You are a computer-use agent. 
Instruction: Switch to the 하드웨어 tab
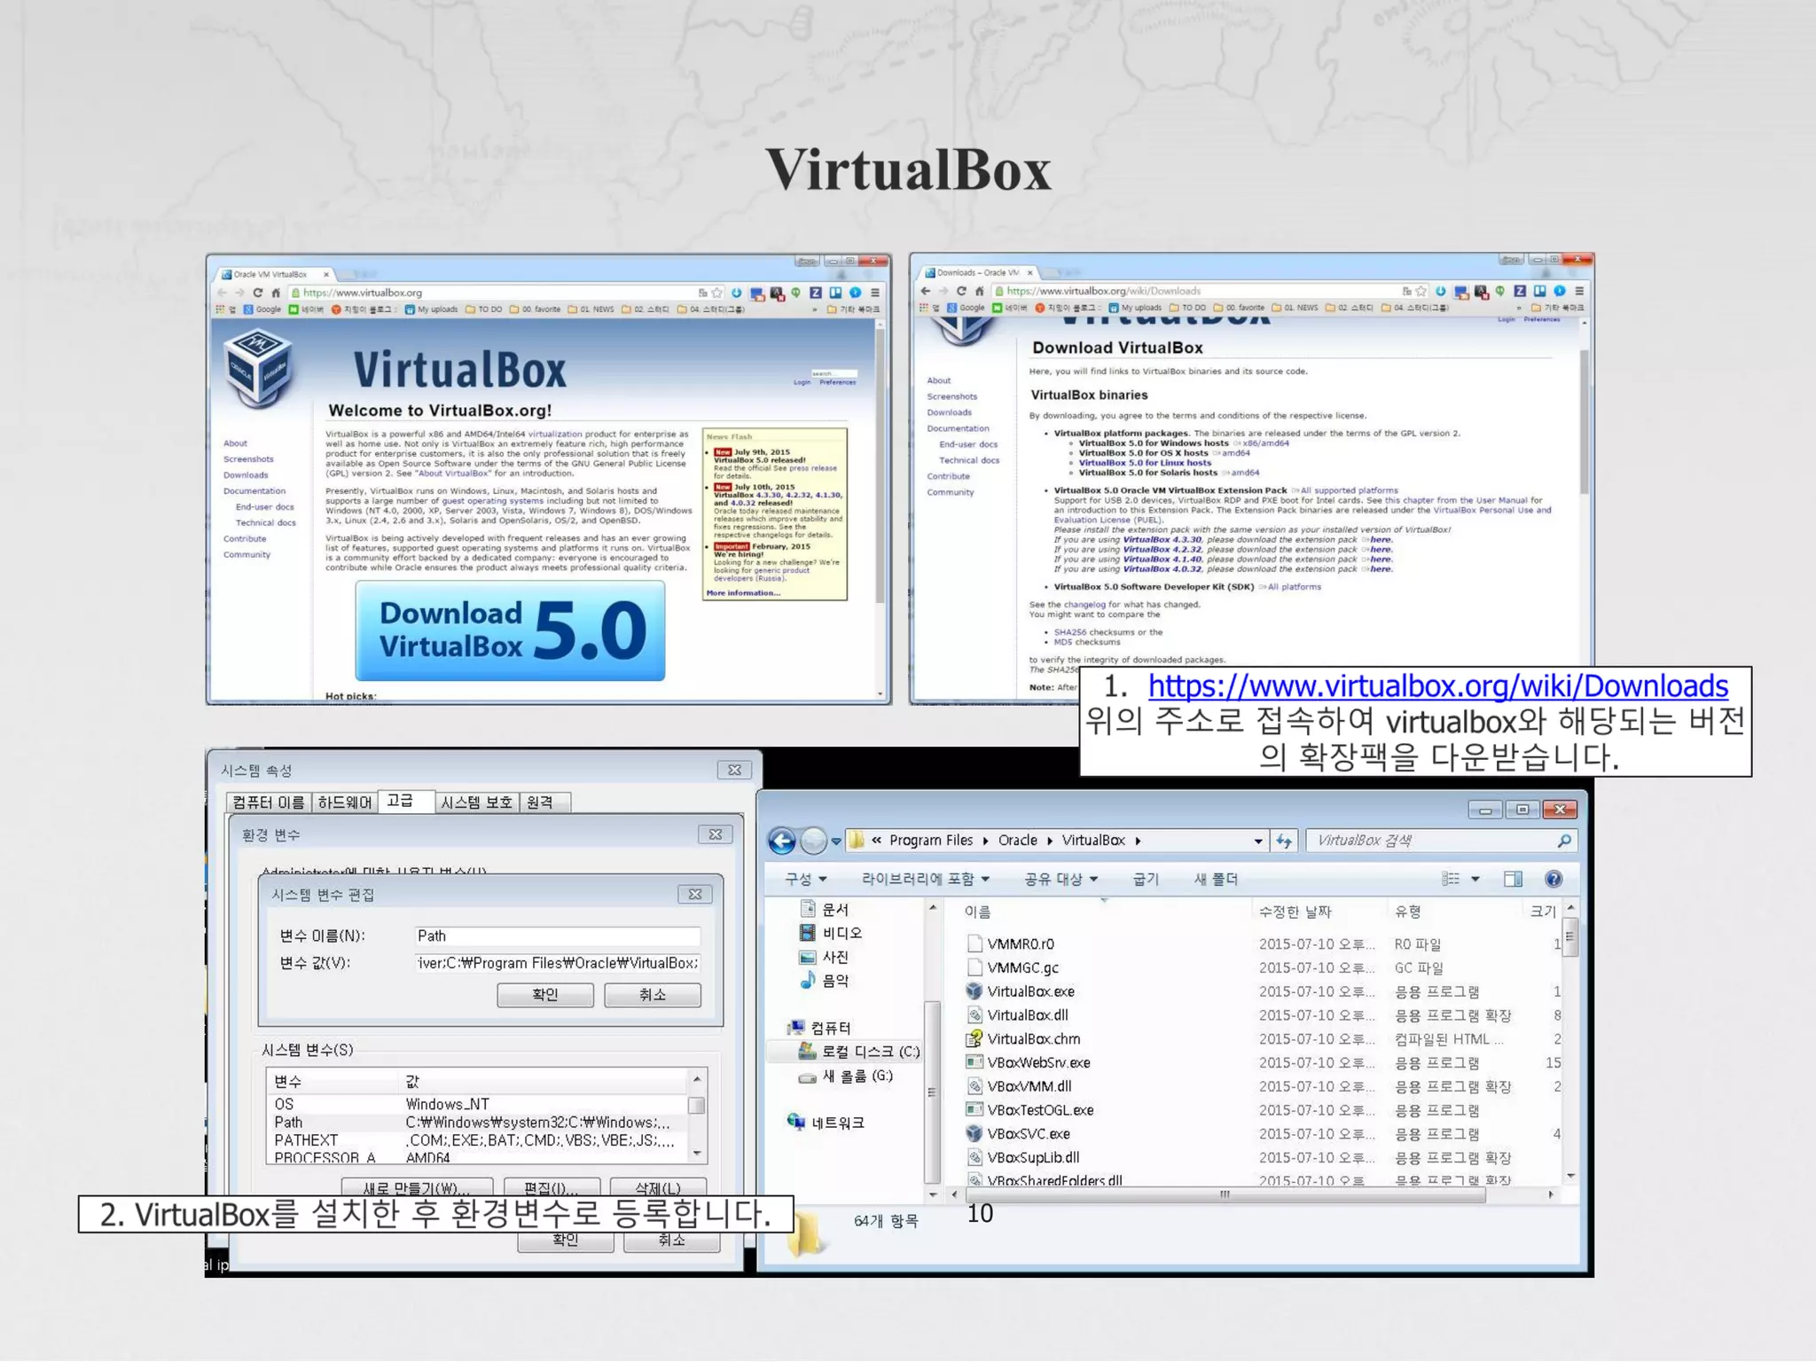point(344,802)
